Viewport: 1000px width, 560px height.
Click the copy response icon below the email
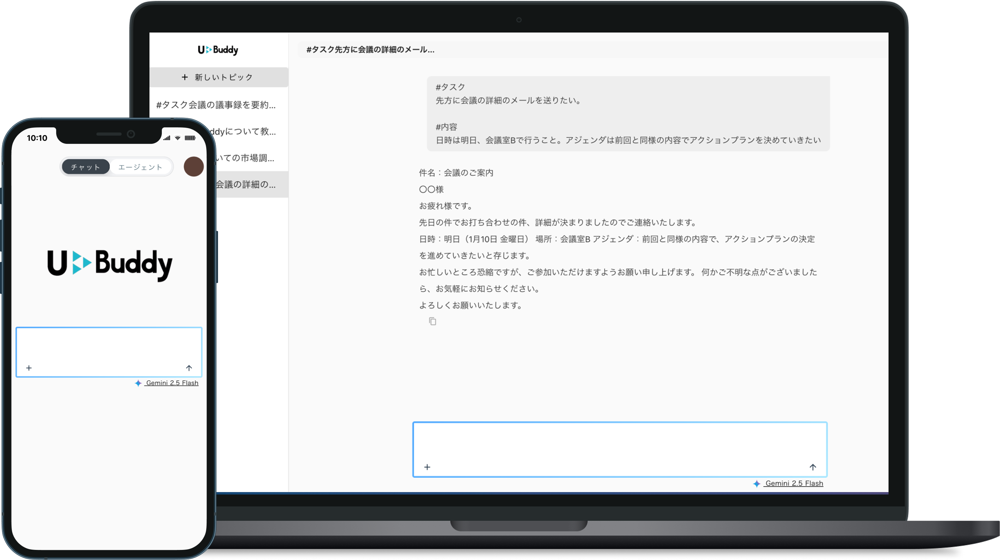[x=432, y=321]
